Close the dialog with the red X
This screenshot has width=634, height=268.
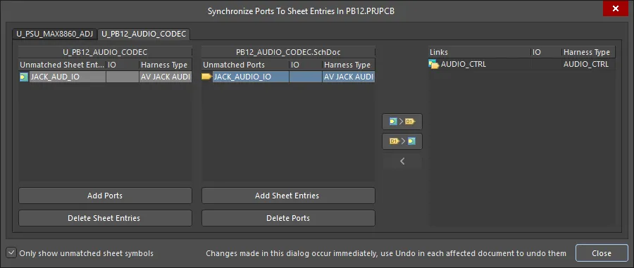(x=616, y=8)
